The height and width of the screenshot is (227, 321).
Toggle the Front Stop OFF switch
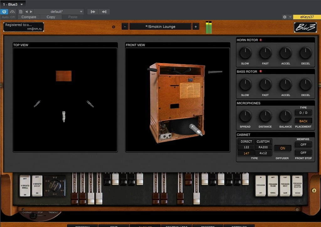click(303, 153)
